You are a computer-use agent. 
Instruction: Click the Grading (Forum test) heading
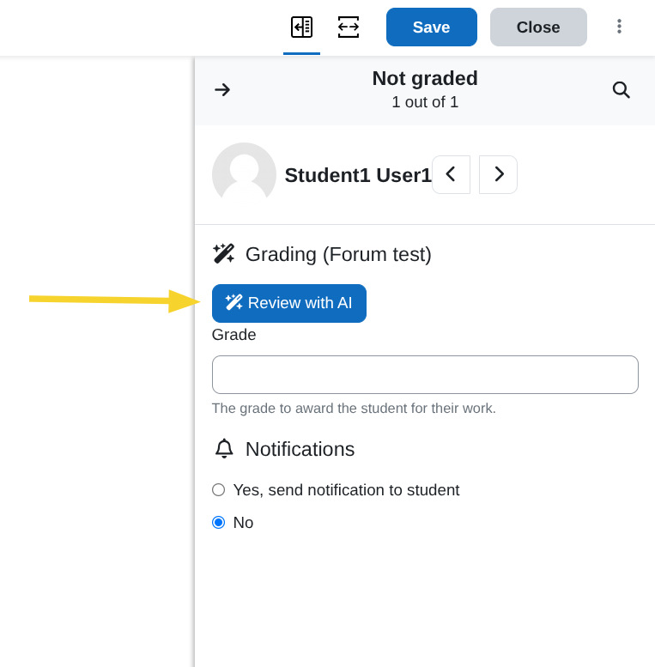coord(338,254)
